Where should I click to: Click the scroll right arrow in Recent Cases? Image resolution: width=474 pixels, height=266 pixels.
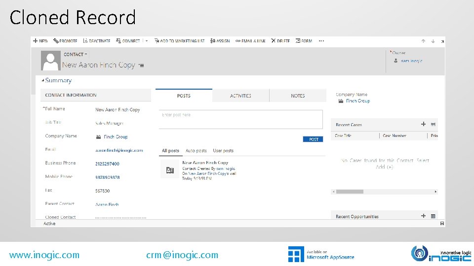point(435,192)
